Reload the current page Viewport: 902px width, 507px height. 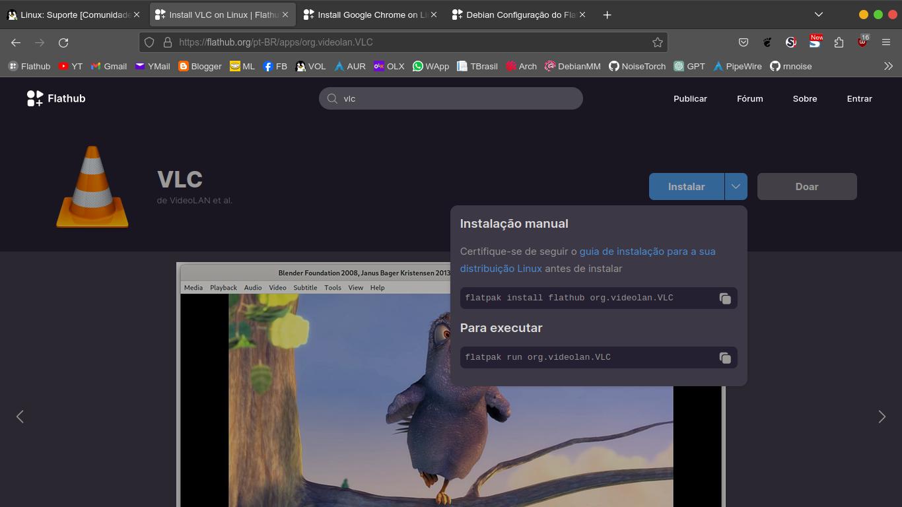pos(63,42)
